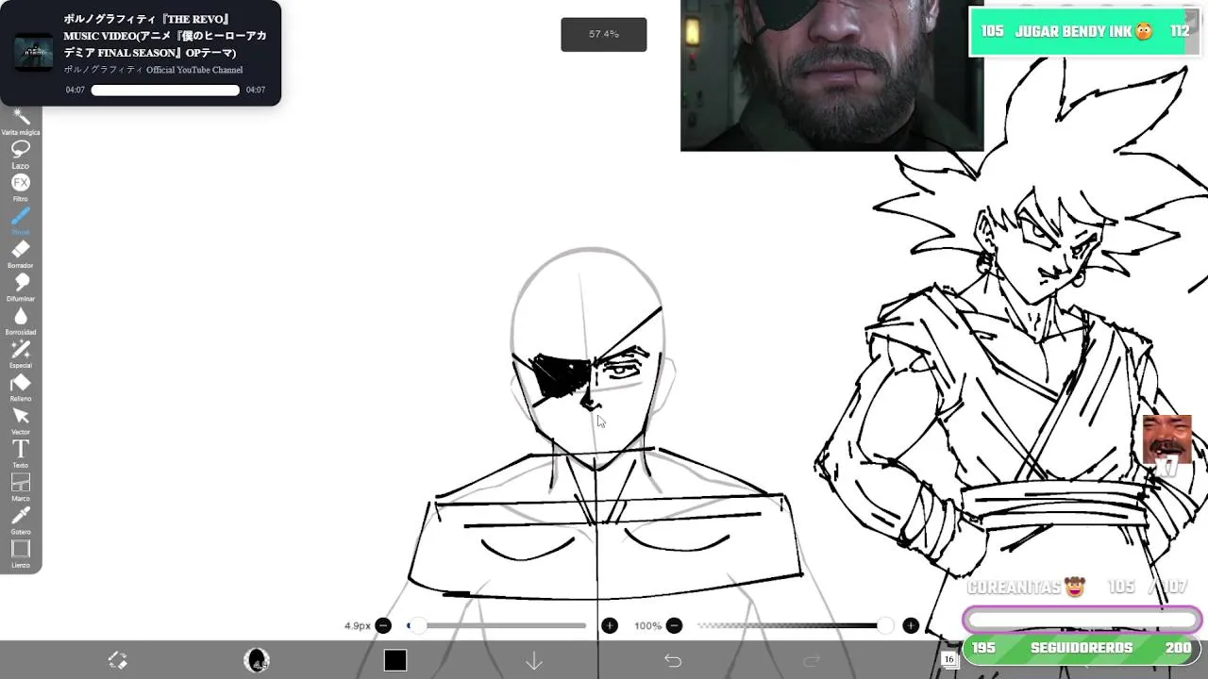Open the black current color swatch
This screenshot has height=679, width=1208.
point(395,660)
